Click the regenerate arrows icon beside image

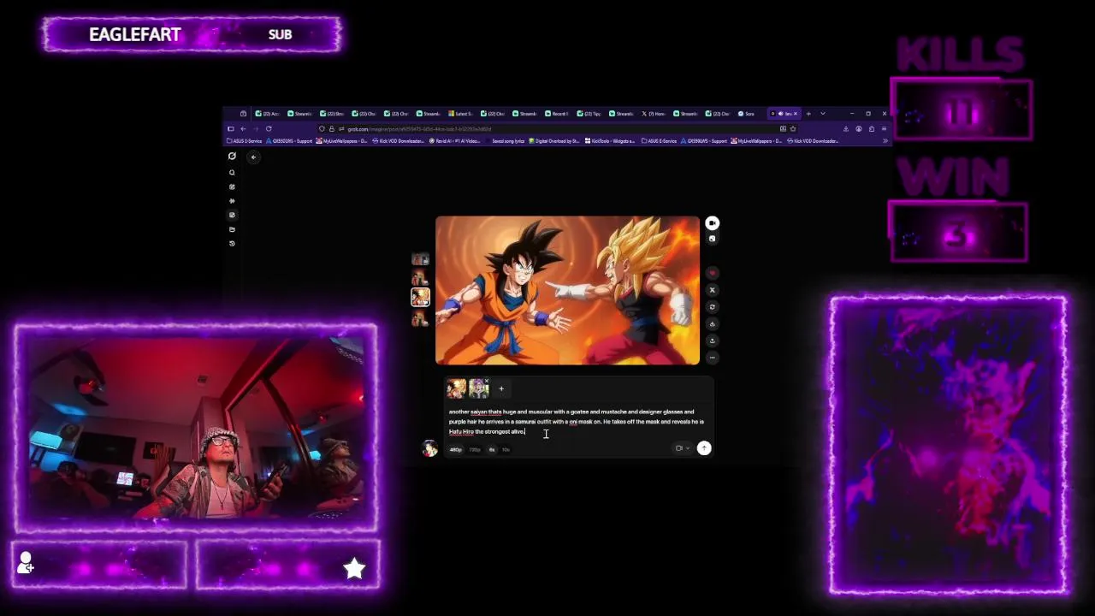(712, 306)
